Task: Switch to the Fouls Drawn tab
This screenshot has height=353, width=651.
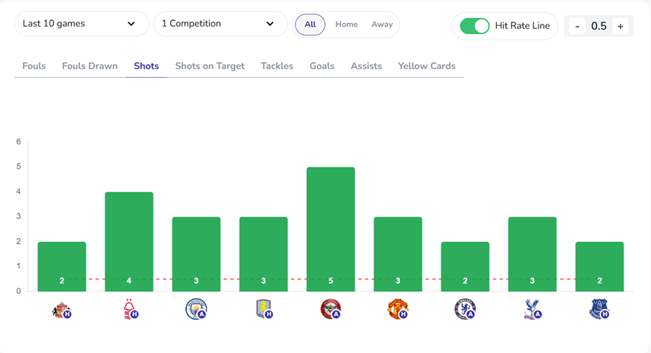Action: tap(89, 66)
